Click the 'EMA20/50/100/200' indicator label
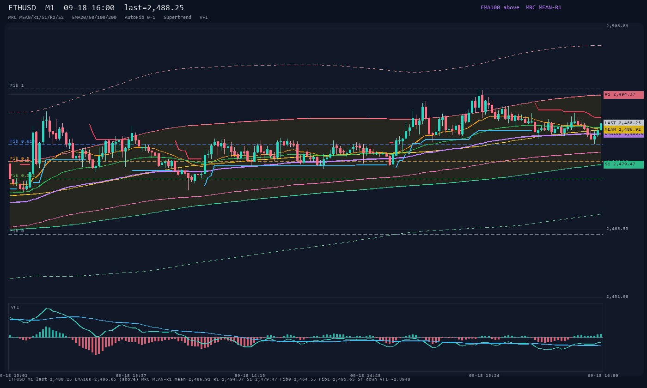Viewport: 647px width, 388px height. [x=94, y=17]
